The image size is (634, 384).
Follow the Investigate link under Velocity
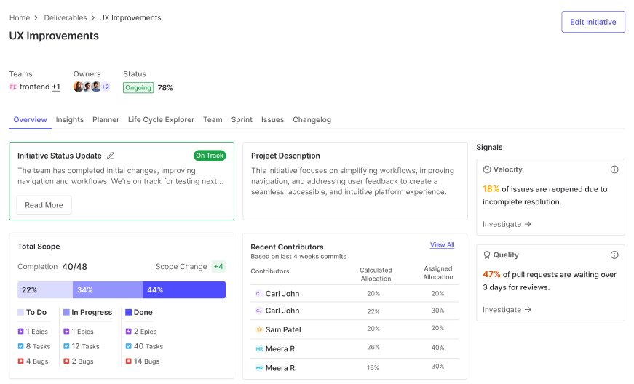click(x=507, y=224)
